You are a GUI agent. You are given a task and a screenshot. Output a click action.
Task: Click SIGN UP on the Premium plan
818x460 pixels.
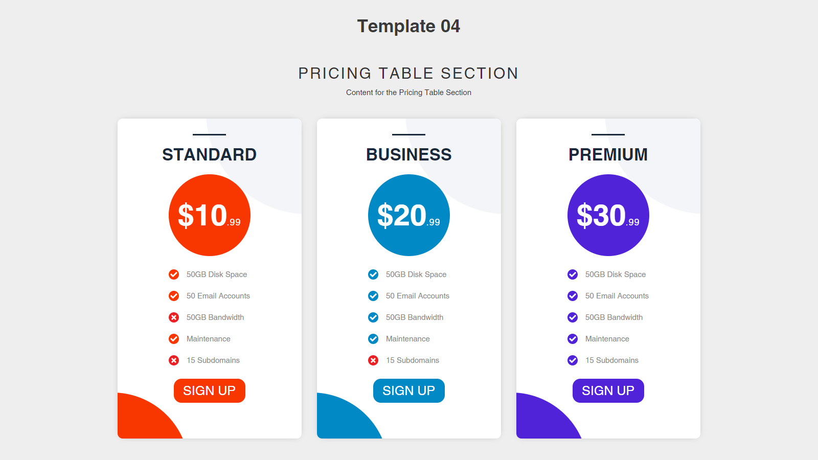(x=608, y=390)
